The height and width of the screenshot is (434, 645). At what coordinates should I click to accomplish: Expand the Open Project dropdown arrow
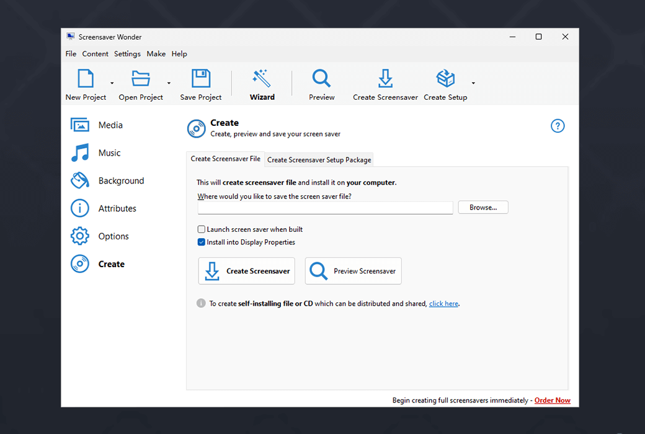(x=169, y=83)
